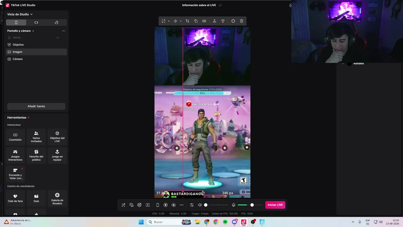Open the effects magic wand tool
This screenshot has width=403, height=227.
123,205
